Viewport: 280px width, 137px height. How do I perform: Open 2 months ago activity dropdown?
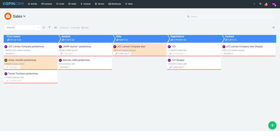(x=177, y=53)
